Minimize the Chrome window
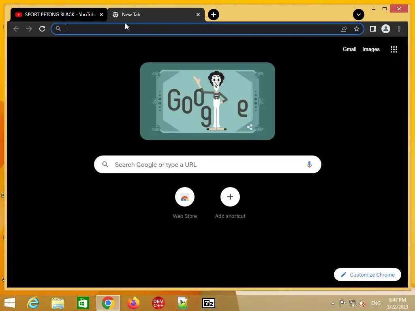 pos(373,9)
